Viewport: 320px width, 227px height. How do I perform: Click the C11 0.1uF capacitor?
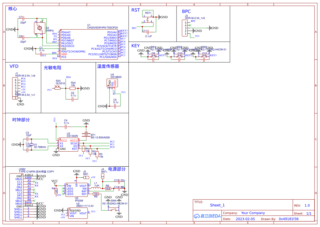[x=148, y=32]
